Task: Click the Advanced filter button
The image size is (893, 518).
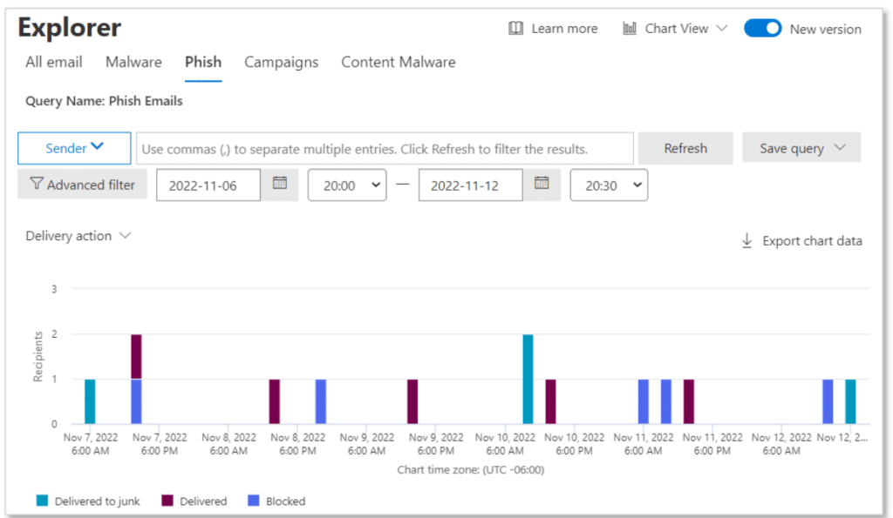Action: click(x=82, y=185)
